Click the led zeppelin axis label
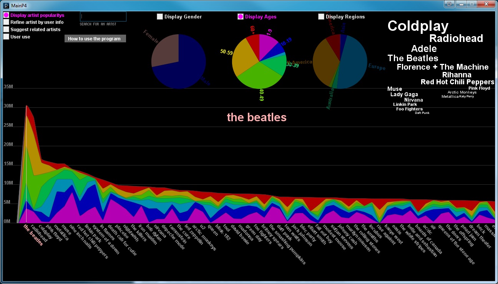Screen dimensions: 498x284 tap(194, 234)
